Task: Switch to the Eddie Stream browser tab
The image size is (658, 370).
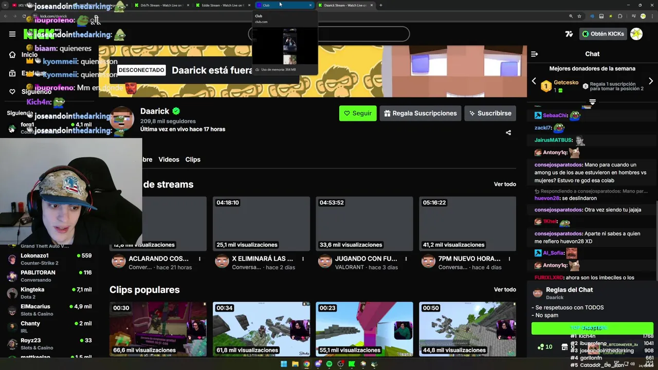Action: 222,5
